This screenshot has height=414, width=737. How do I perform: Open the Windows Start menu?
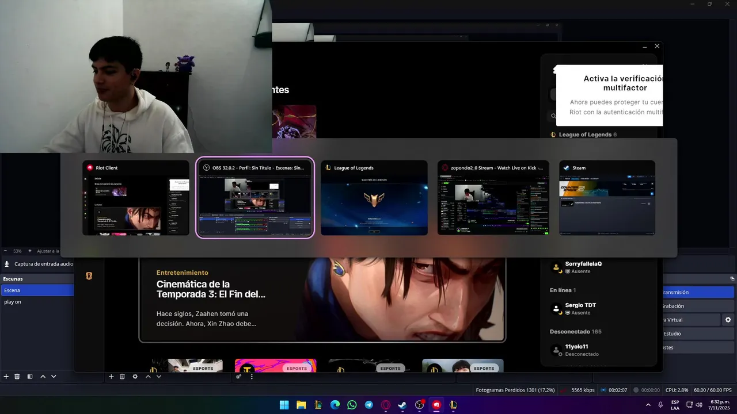click(284, 405)
